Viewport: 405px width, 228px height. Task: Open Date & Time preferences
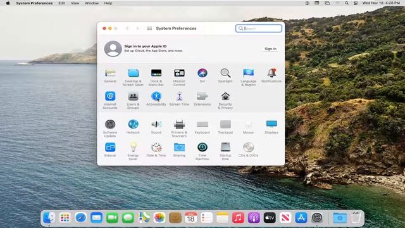click(156, 149)
